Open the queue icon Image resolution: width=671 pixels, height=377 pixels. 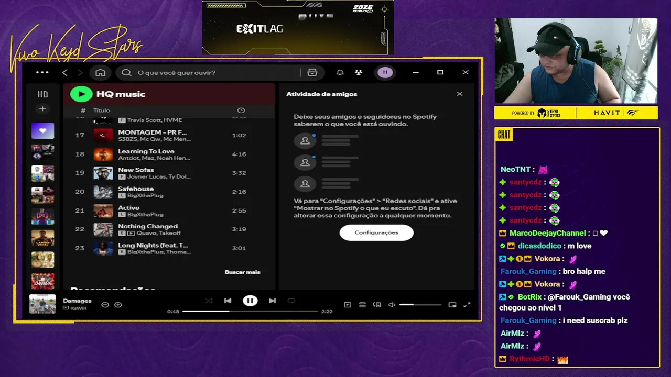point(362,305)
